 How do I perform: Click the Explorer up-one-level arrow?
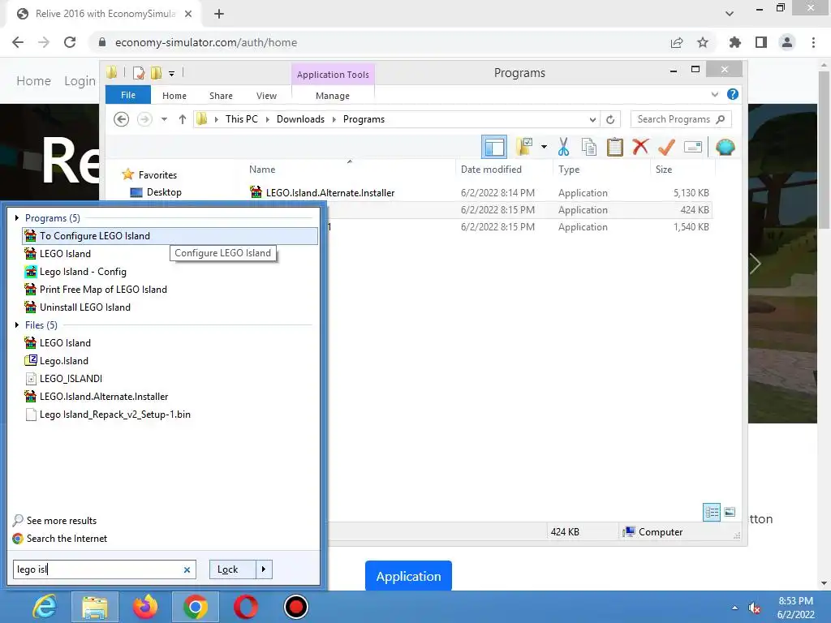[183, 119]
